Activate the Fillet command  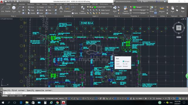click(48, 10)
